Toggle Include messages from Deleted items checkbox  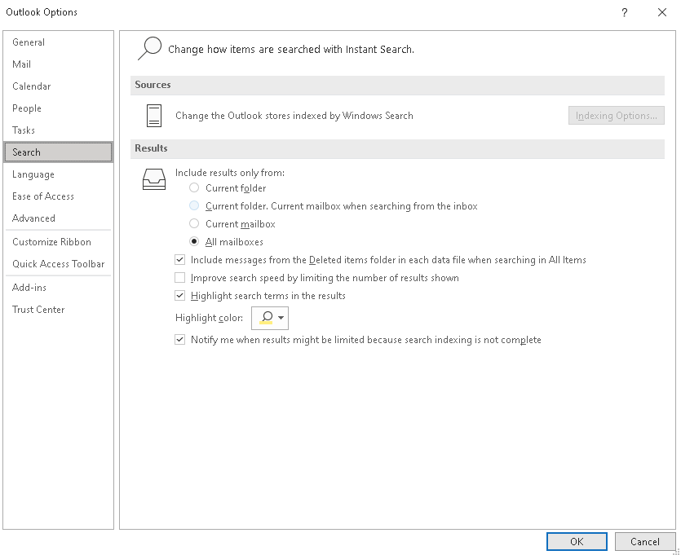[x=179, y=259]
